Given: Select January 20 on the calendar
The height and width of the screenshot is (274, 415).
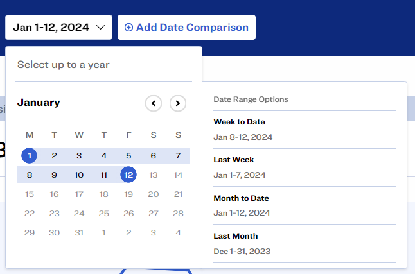Looking at the screenshot, I should click(153, 194).
